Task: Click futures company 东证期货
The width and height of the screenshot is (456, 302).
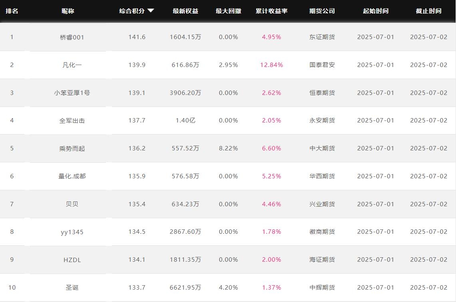Action: pos(322,37)
